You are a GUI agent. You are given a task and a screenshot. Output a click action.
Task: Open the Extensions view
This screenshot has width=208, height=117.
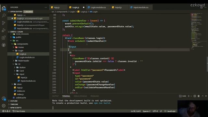[x=4, y=38]
